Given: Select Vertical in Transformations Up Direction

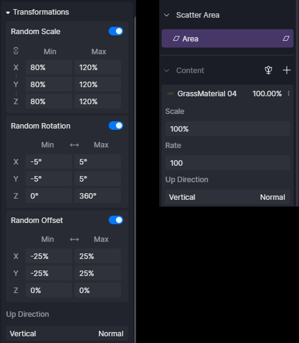Looking at the screenshot, I should pos(23,334).
